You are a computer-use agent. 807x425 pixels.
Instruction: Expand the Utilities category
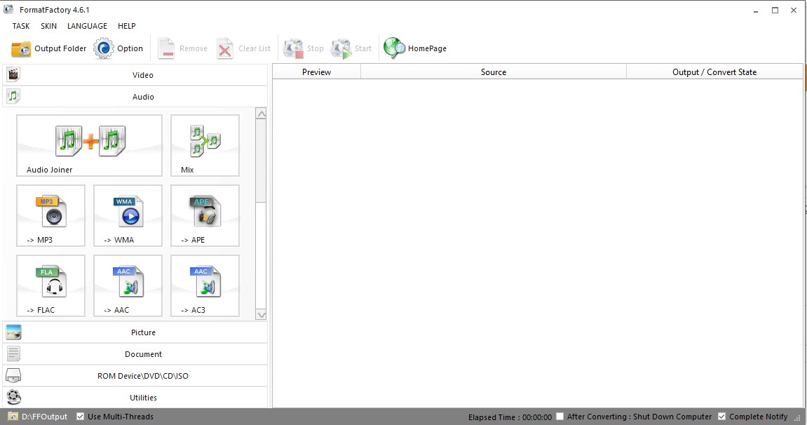point(135,397)
